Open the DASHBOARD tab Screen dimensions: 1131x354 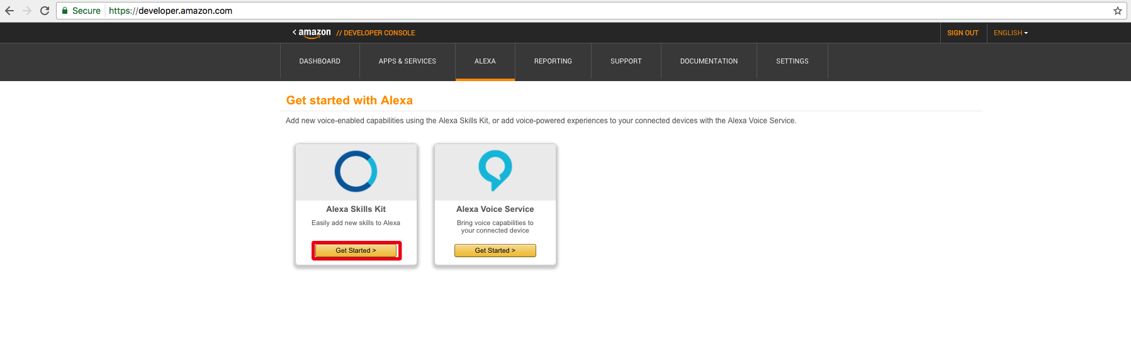(x=320, y=61)
